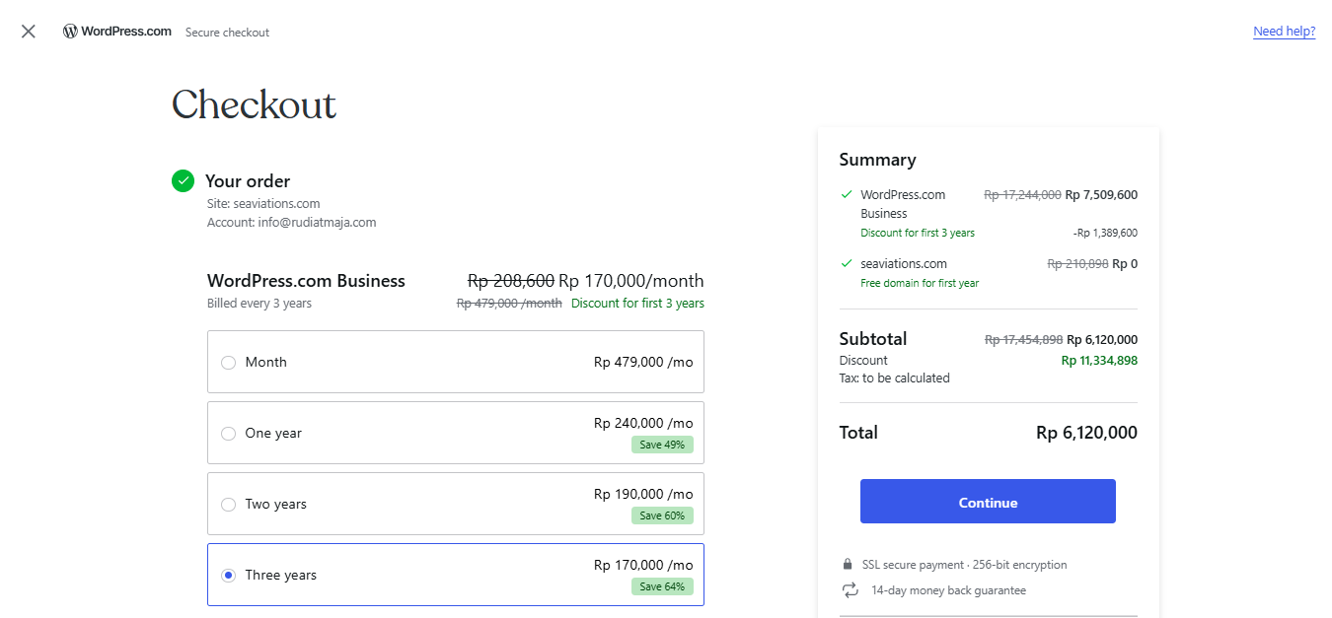Click 'Site: seaviations.com' text
This screenshot has width=1332, height=618.
pos(263,204)
